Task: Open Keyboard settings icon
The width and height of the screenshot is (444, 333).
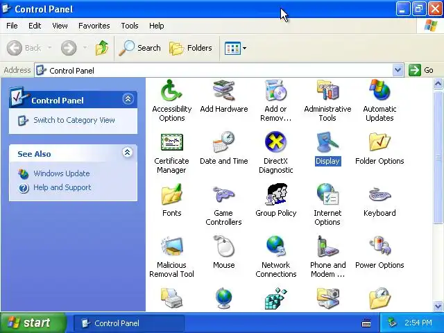Action: [x=379, y=195]
